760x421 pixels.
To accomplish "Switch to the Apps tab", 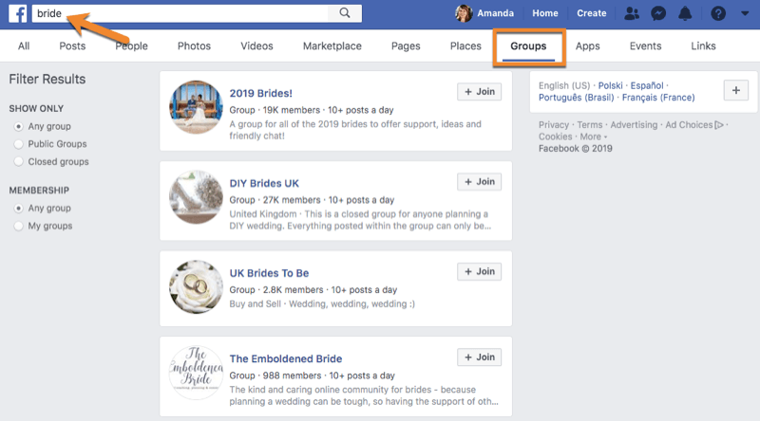I will click(587, 46).
